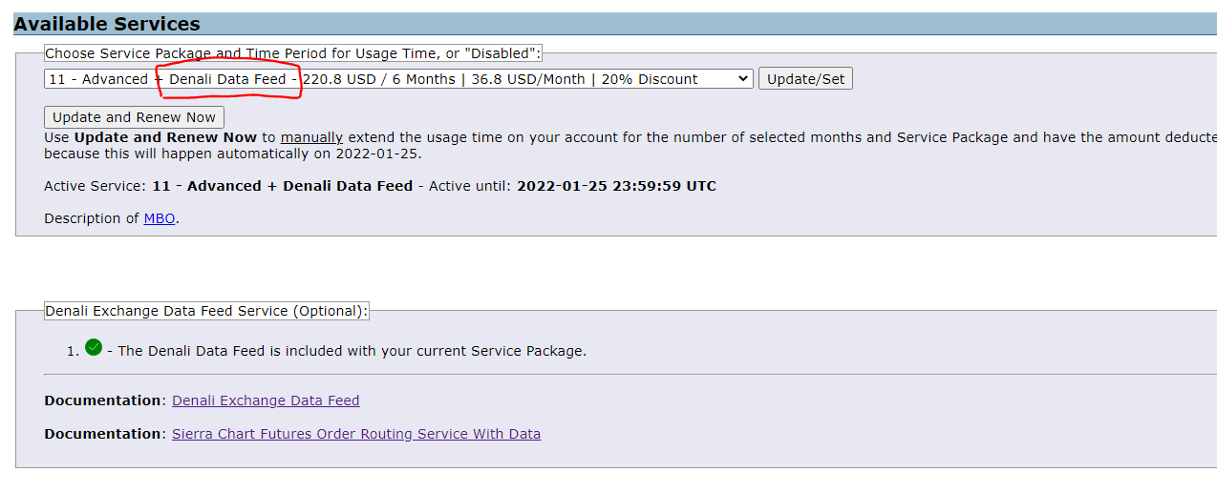Open the MBO description link
This screenshot has width=1217, height=493.
(x=160, y=218)
